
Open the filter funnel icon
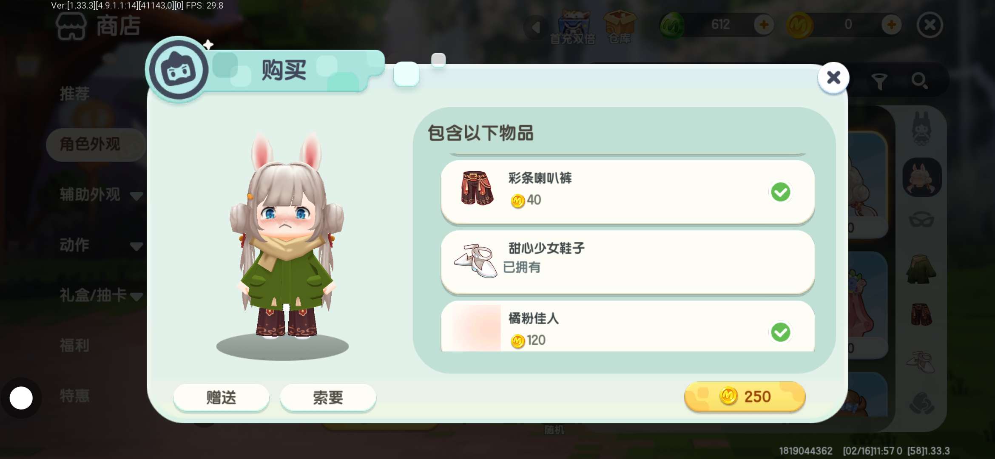[x=879, y=81]
